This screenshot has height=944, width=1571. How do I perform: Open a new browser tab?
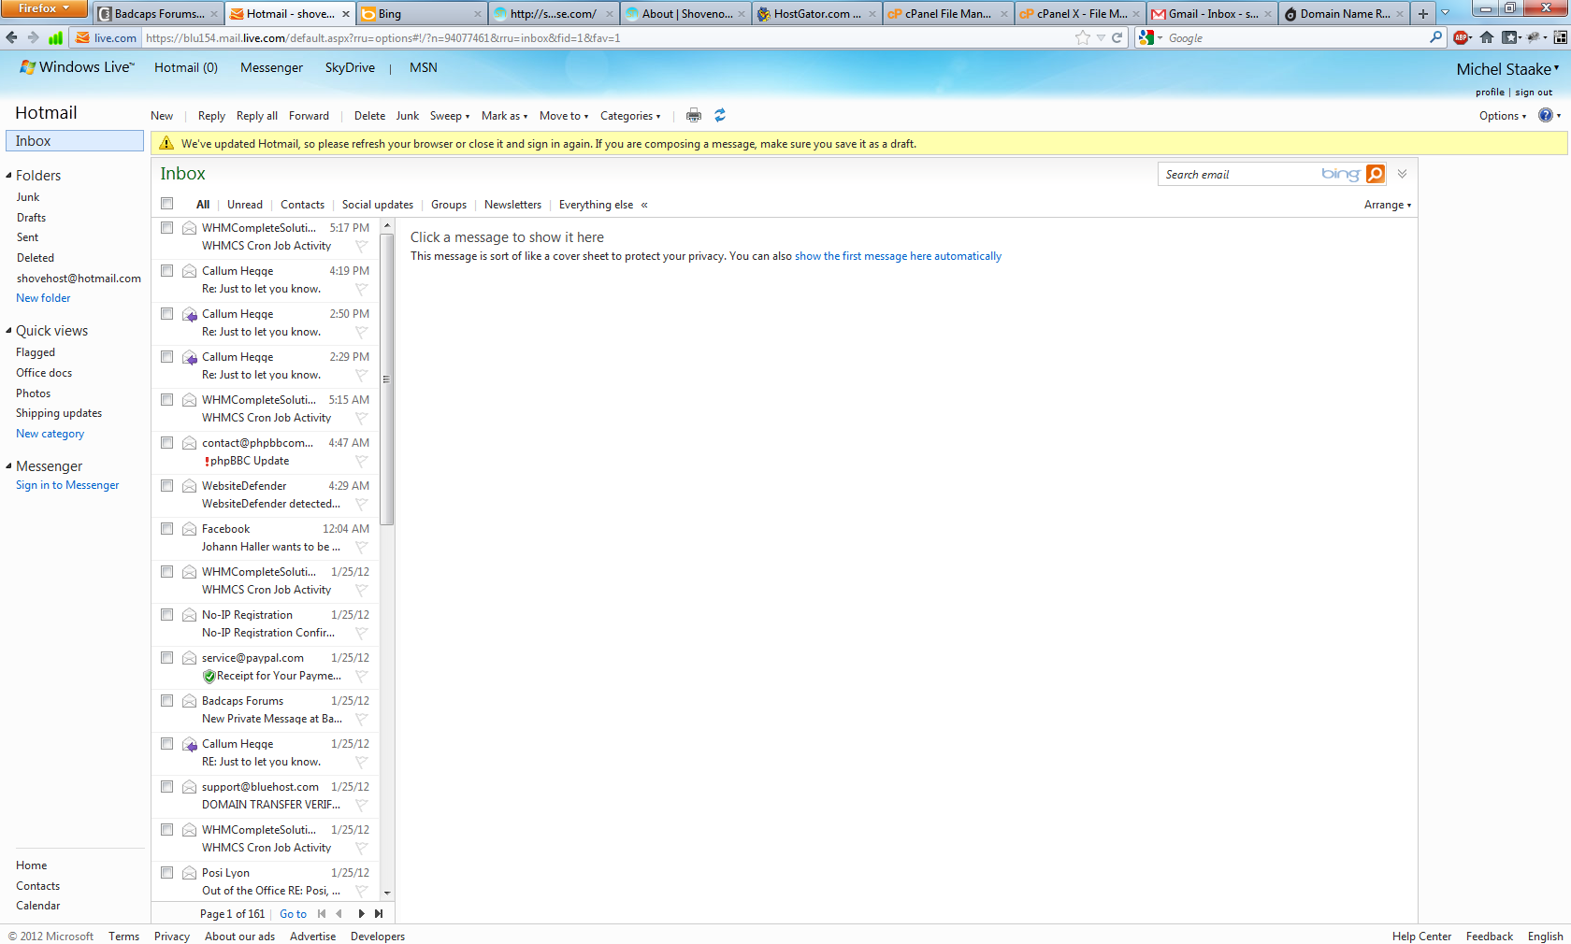1423,14
